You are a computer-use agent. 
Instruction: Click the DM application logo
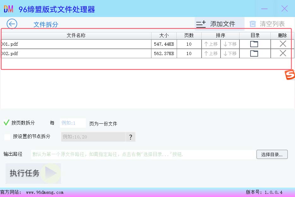pos(9,9)
